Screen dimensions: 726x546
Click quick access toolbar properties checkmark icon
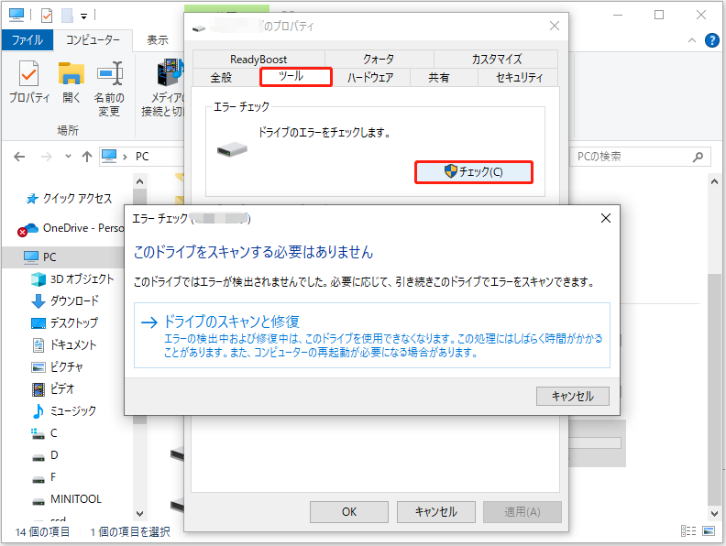pos(47,16)
